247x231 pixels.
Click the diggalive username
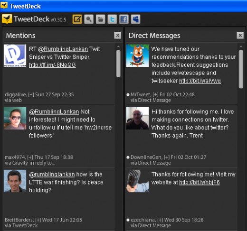(15, 94)
